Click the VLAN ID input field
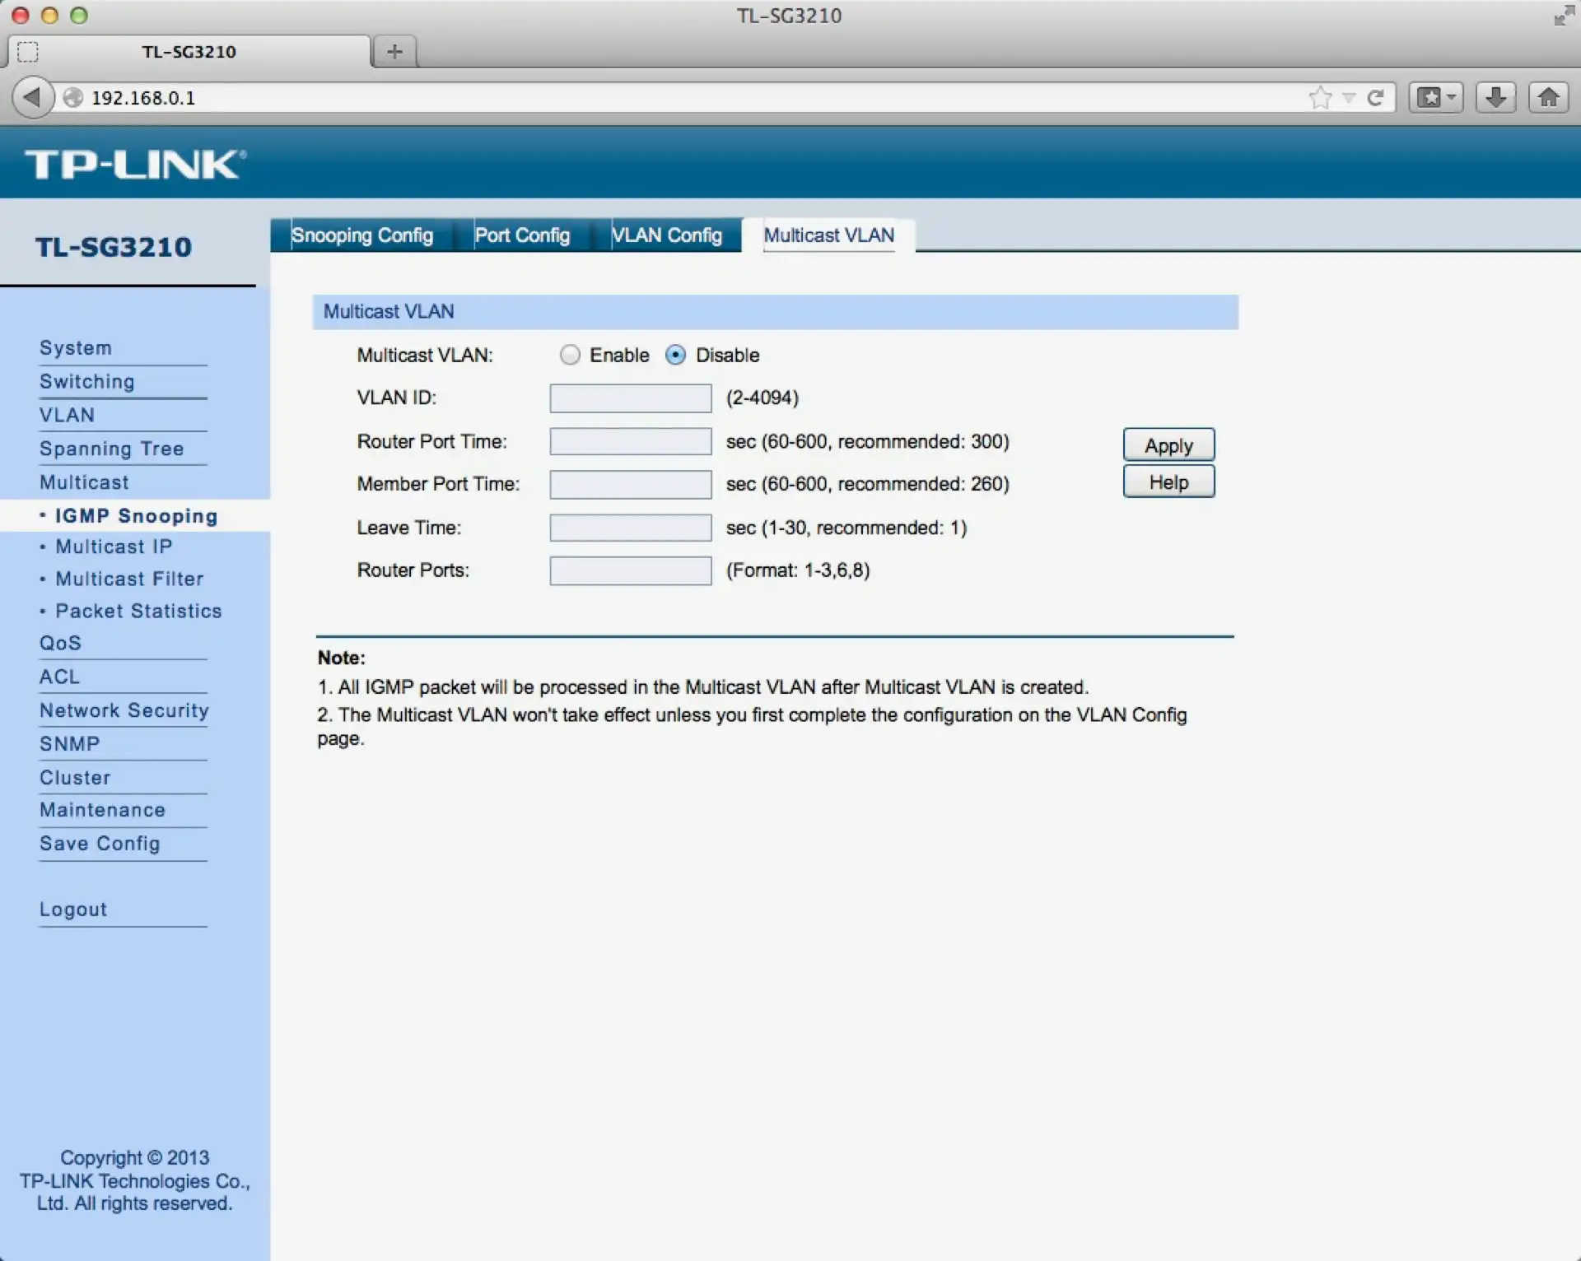Viewport: 1581px width, 1261px height. 630,398
